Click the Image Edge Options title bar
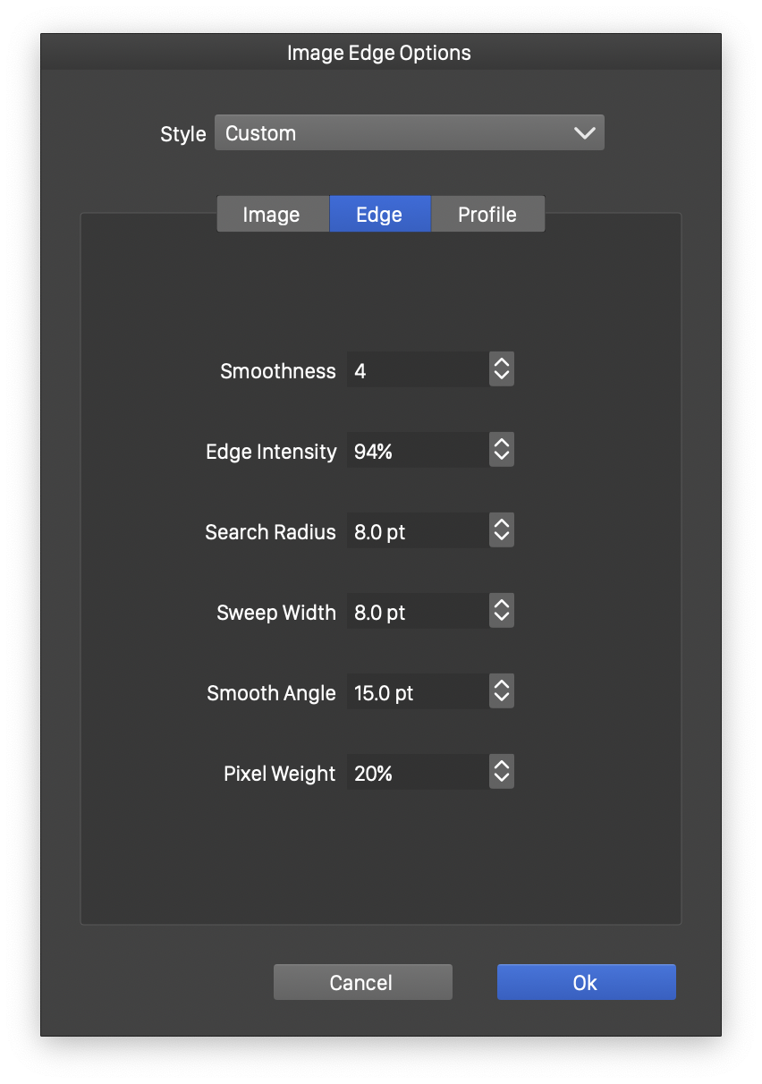762x1084 pixels. [x=379, y=53]
